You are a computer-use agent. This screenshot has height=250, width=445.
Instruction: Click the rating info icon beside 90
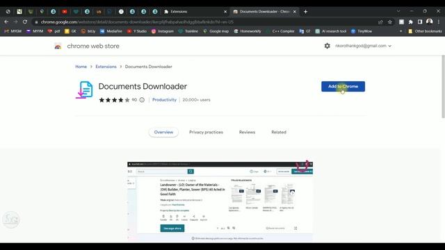(142, 100)
